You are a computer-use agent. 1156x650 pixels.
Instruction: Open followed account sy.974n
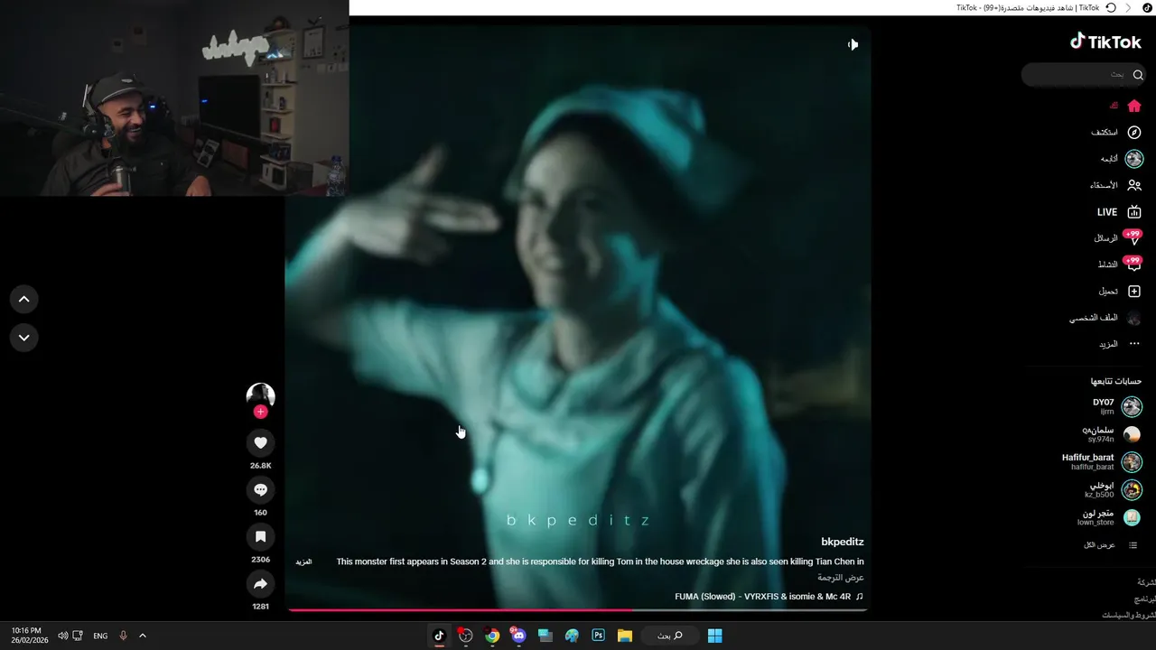[1100, 434]
